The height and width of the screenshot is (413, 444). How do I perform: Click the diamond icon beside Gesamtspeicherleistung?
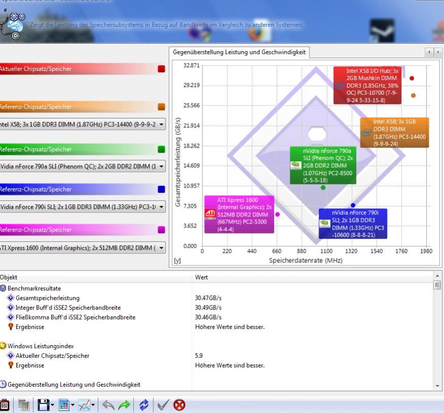point(11,297)
